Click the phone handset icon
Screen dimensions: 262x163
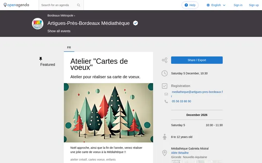click(x=166, y=101)
